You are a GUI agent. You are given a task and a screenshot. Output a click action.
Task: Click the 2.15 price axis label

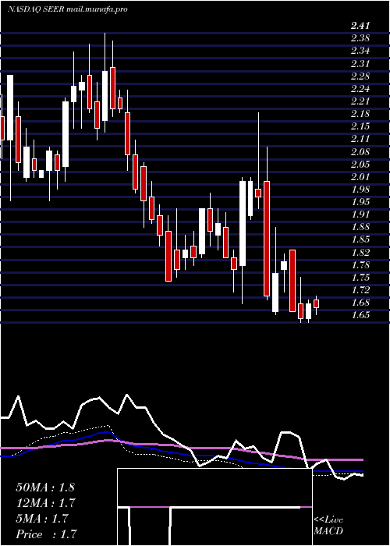360,126
